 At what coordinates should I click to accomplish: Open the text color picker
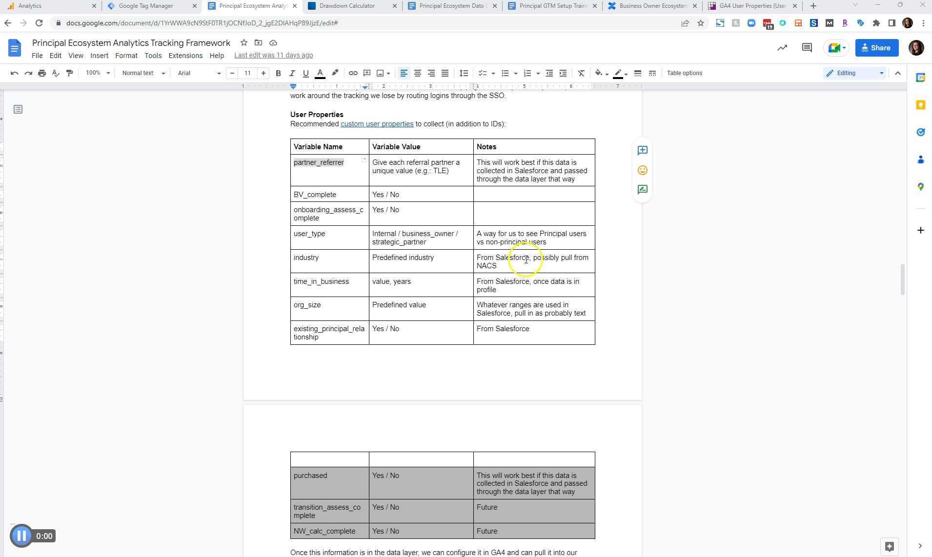320,73
